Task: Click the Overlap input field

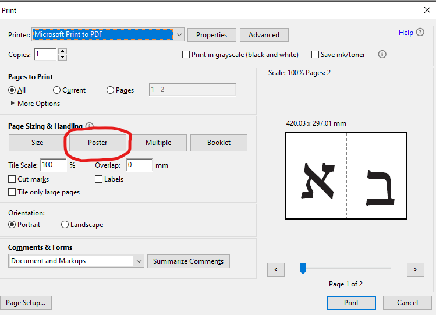Action: click(139, 165)
